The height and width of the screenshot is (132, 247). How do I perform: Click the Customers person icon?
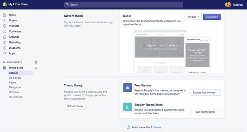pyautogui.click(x=4, y=31)
